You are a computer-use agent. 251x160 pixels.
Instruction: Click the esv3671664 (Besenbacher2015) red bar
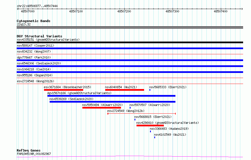coord(63,90)
